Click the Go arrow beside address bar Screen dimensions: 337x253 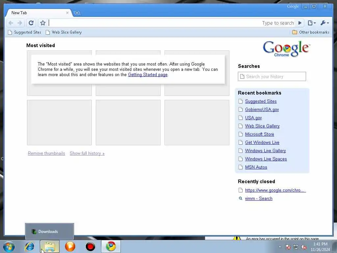coord(300,23)
